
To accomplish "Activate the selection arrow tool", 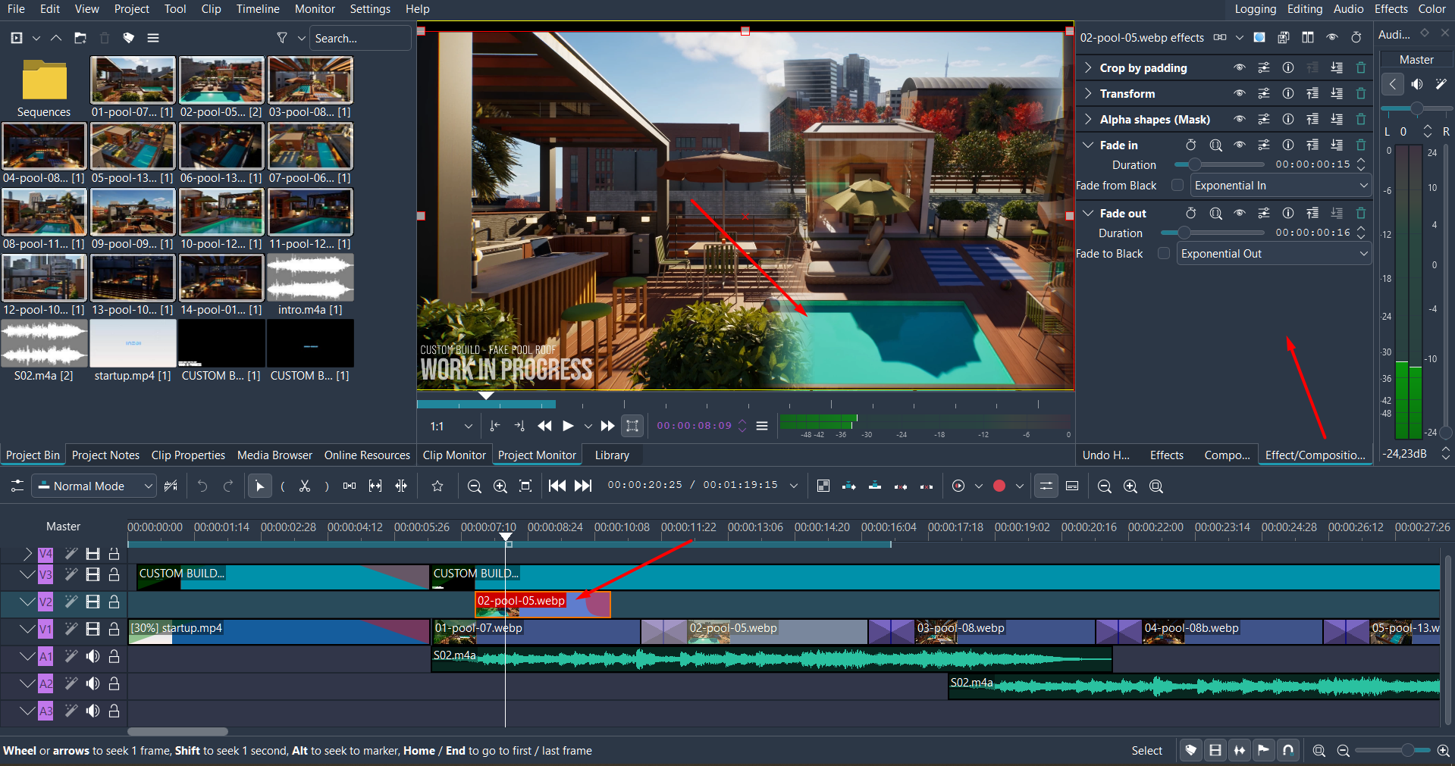I will [x=259, y=486].
